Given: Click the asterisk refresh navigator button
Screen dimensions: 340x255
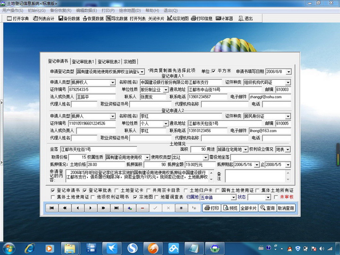Looking at the screenshot, I should click(x=181, y=208).
